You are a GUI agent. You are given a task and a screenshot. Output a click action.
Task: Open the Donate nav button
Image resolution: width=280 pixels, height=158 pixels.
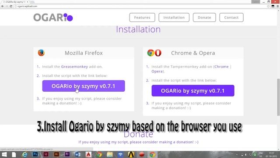(x=204, y=18)
